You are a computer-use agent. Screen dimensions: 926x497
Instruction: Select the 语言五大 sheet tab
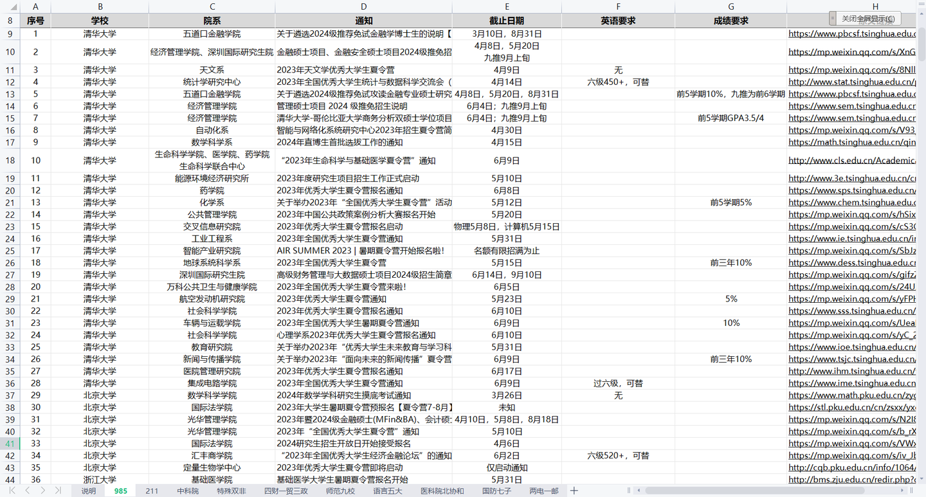[x=388, y=491]
